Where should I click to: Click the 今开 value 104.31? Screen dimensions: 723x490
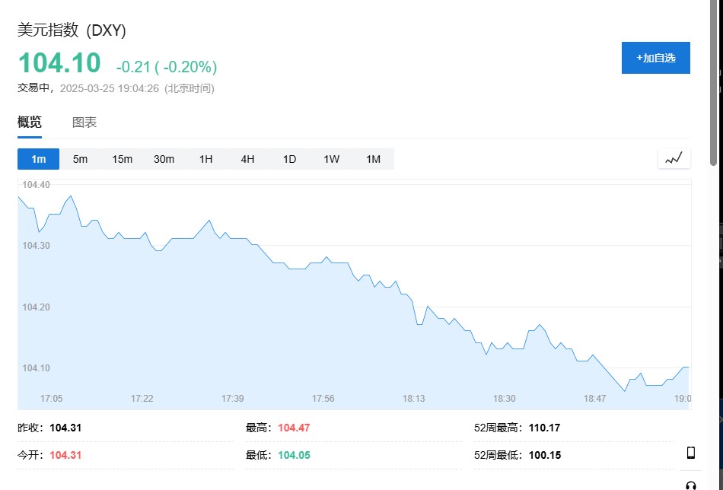click(65, 455)
